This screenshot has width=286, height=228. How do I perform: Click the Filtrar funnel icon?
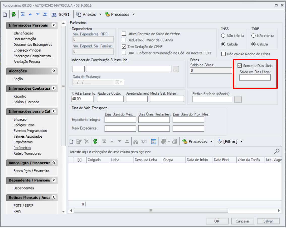[x=219, y=141]
